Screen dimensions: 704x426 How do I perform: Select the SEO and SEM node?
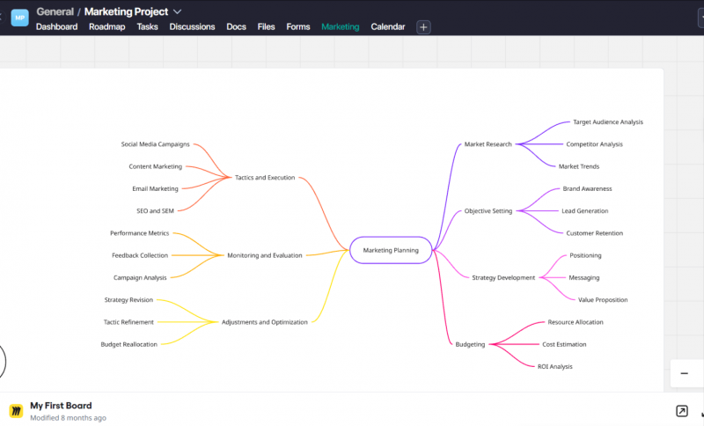pyautogui.click(x=156, y=211)
